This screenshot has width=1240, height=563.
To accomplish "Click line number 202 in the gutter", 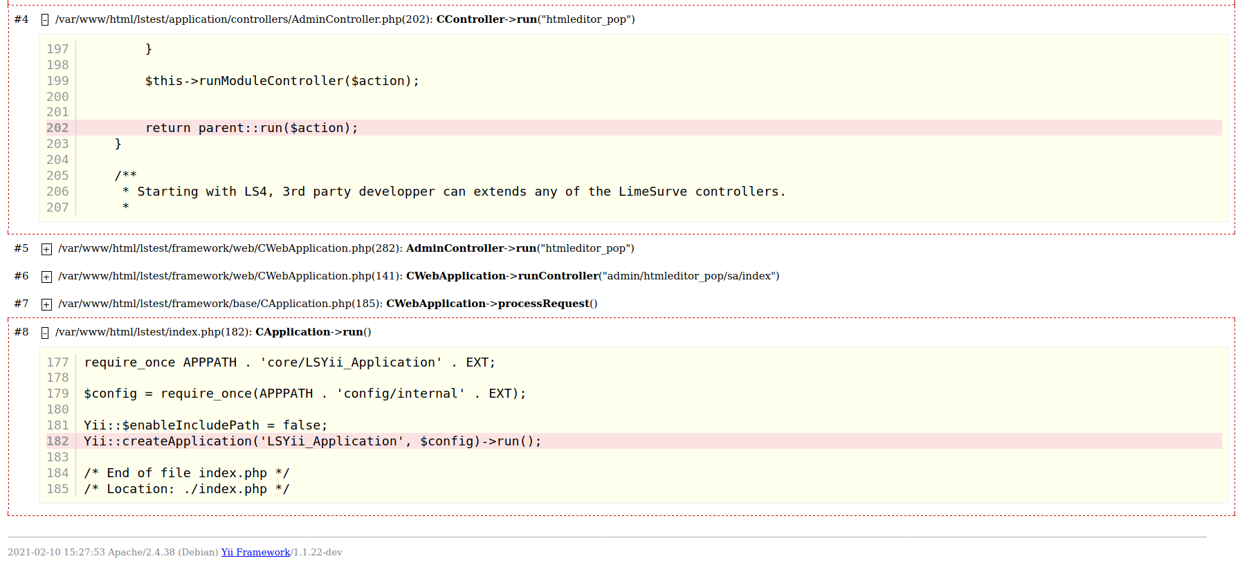I will coord(57,128).
